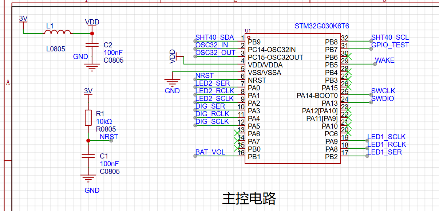Click the PA11[PA9] pin name
This screenshot has width=439, height=211.
pyautogui.click(x=322, y=118)
